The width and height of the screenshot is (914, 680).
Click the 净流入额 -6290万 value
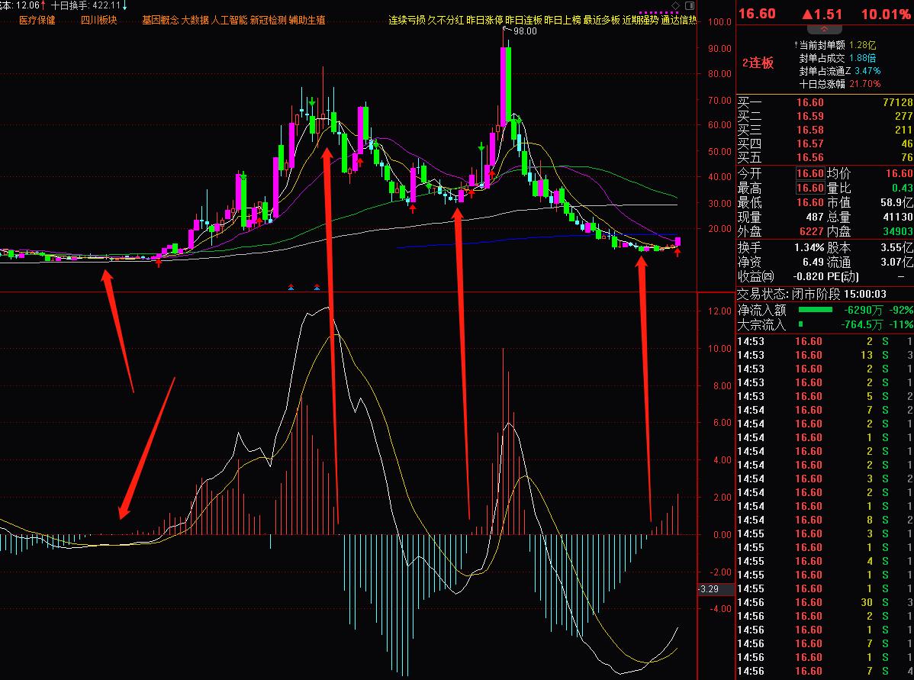pyautogui.click(x=864, y=311)
